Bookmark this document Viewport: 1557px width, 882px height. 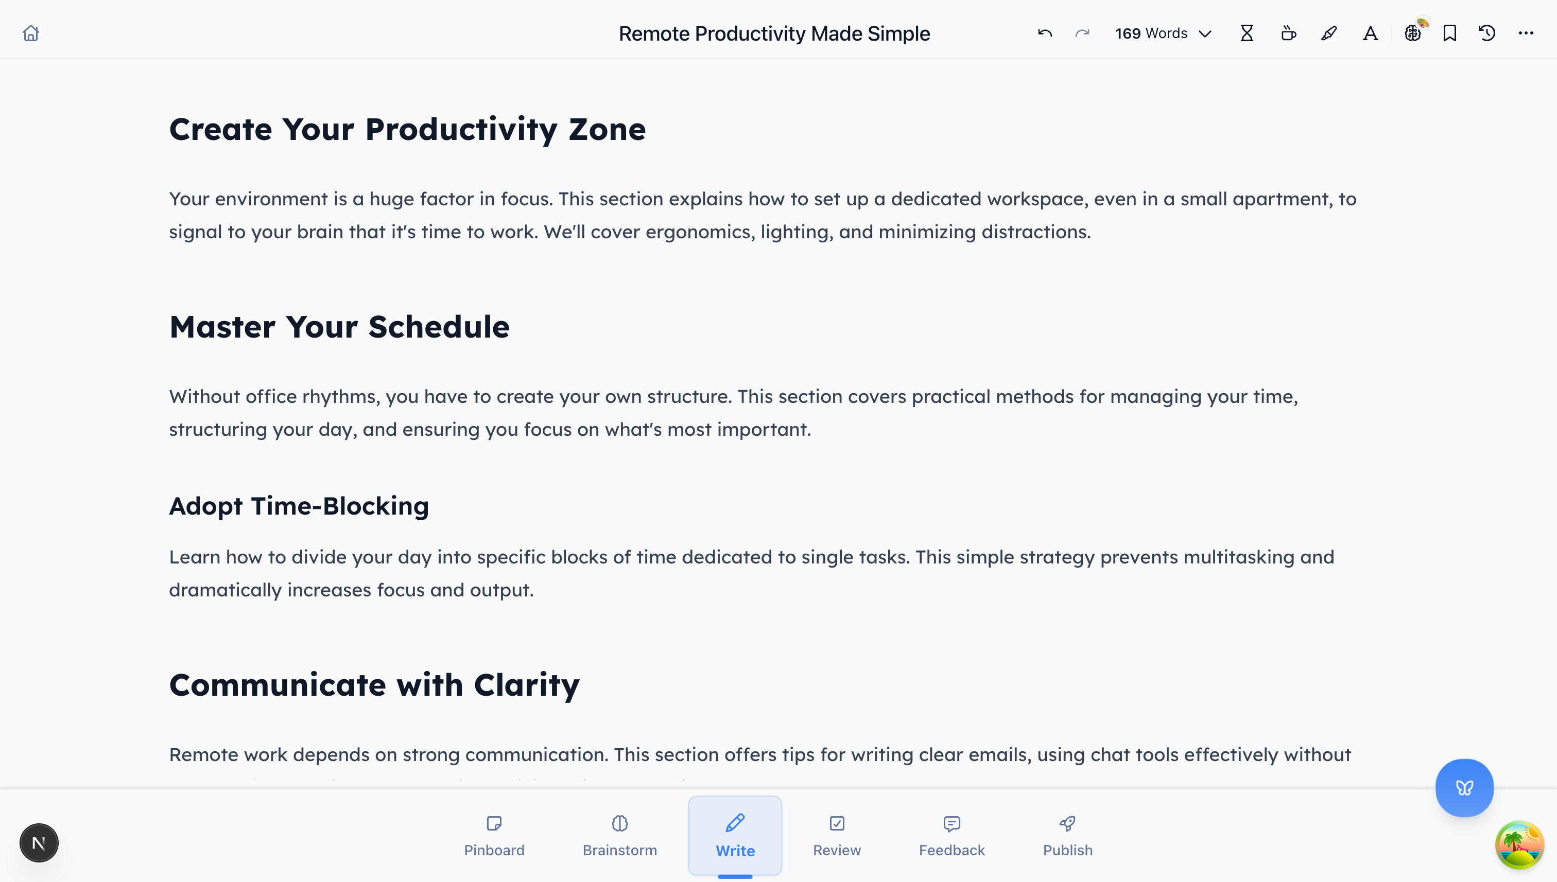[x=1450, y=33]
